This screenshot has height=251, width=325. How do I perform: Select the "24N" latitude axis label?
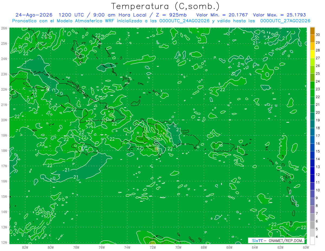pos(4,59)
